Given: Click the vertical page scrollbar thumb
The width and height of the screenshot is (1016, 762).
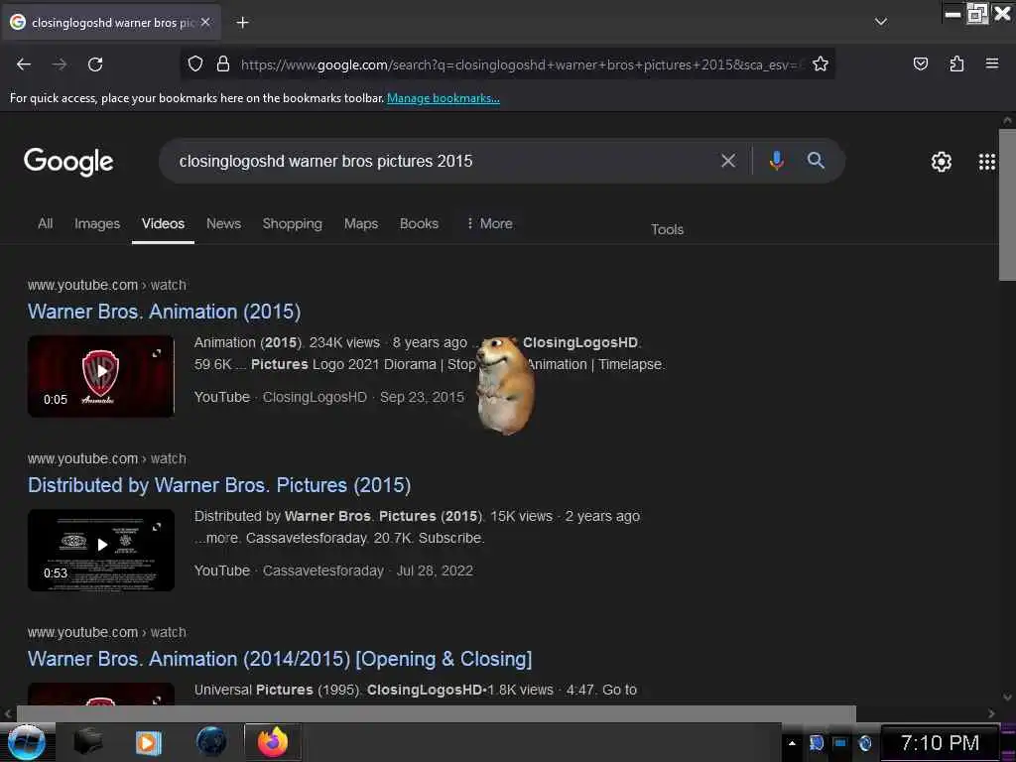Looking at the screenshot, I should click(1007, 204).
